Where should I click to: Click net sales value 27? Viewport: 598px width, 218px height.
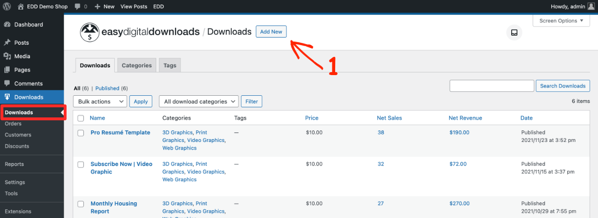click(x=381, y=204)
